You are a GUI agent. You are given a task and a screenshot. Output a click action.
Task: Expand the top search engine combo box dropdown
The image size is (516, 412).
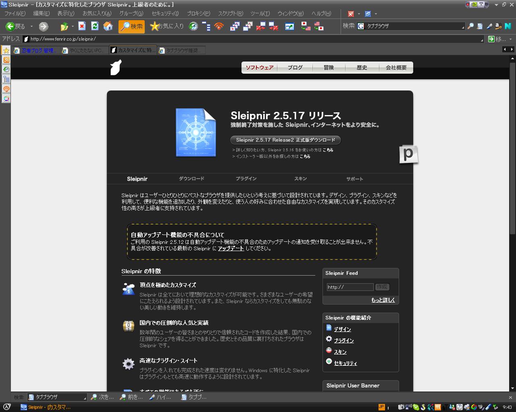[463, 27]
